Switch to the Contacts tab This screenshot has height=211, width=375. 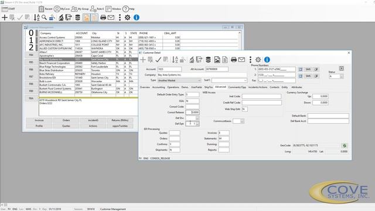274,87
